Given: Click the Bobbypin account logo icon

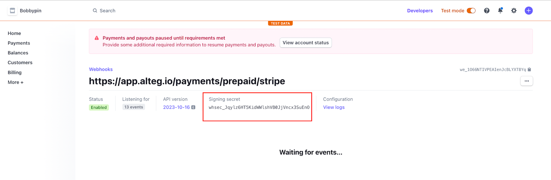Looking at the screenshot, I should click(12, 11).
